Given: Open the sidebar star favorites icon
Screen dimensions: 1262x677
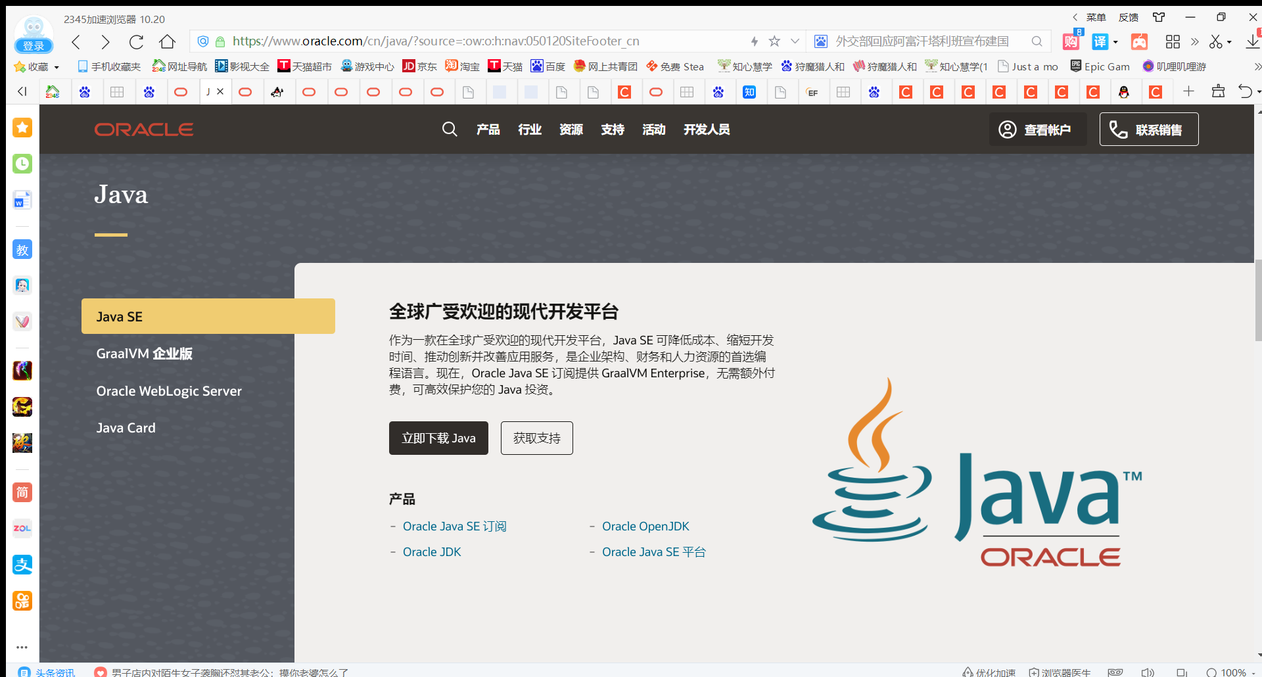Looking at the screenshot, I should tap(22, 128).
